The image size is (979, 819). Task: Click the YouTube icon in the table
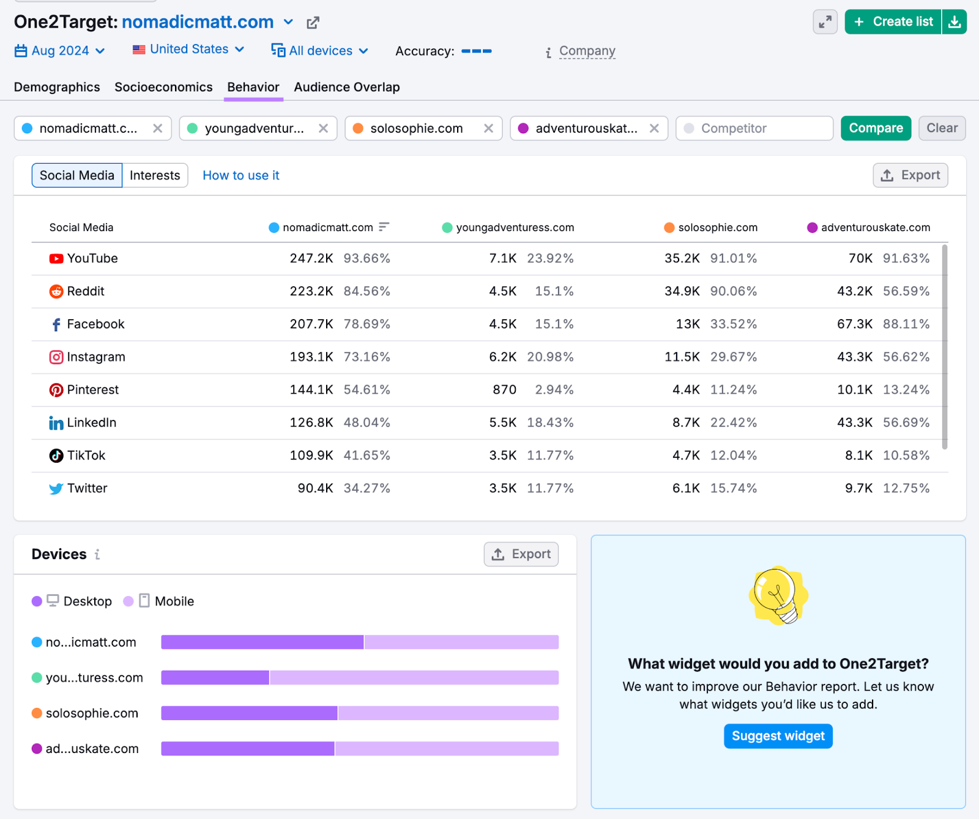pos(56,259)
